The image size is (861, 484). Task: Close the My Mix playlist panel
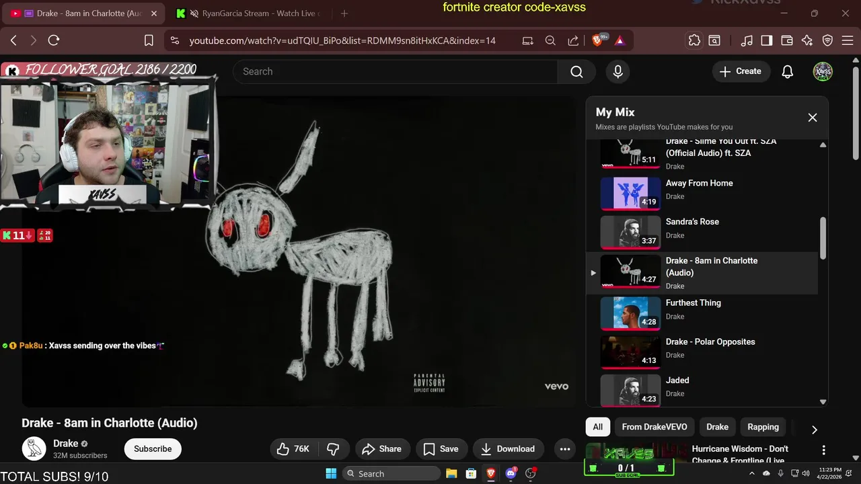point(813,118)
